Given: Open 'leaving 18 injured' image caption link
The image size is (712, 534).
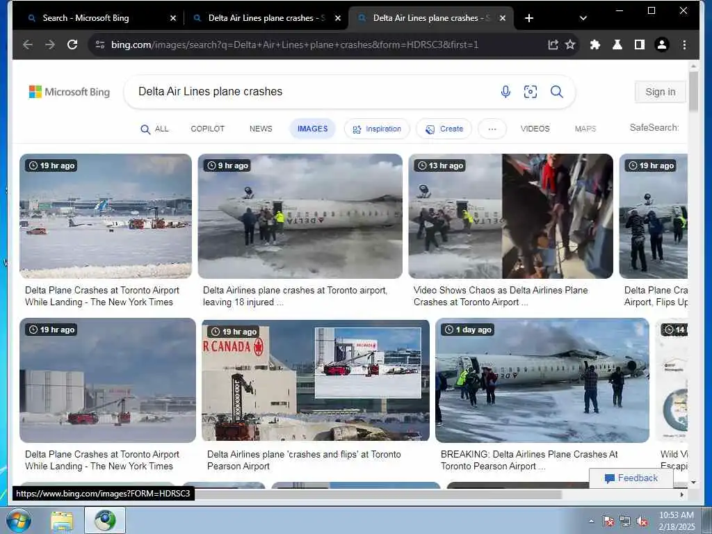Looking at the screenshot, I should pos(295,296).
